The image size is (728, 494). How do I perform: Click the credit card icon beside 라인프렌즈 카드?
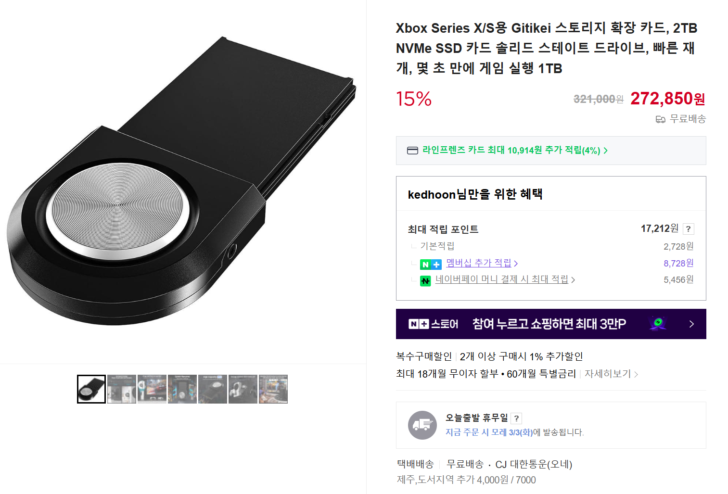pos(412,151)
